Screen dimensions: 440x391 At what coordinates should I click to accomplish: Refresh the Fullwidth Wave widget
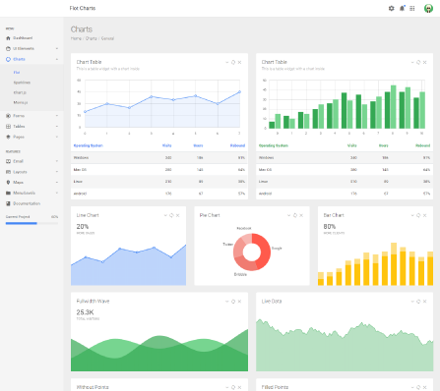[233, 302]
